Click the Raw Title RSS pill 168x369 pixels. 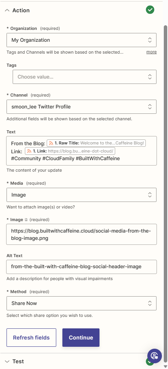[96, 143]
